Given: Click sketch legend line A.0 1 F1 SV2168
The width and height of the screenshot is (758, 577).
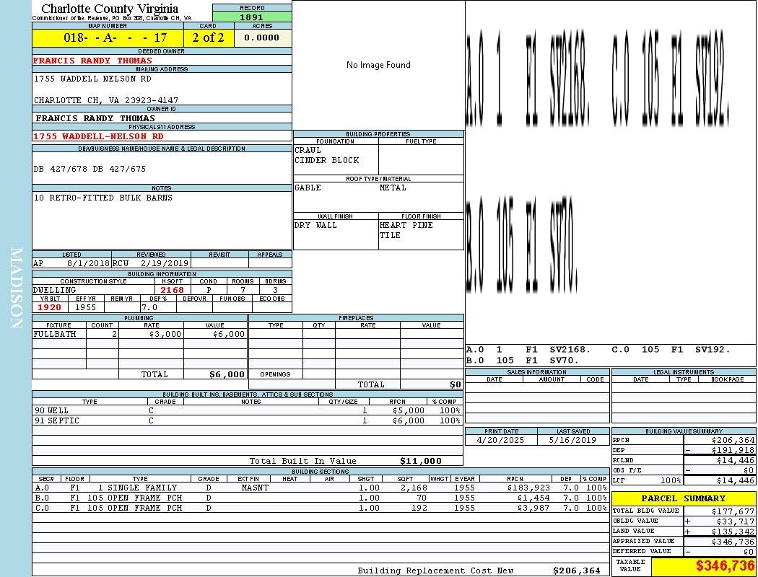Looking at the screenshot, I should click(528, 349).
